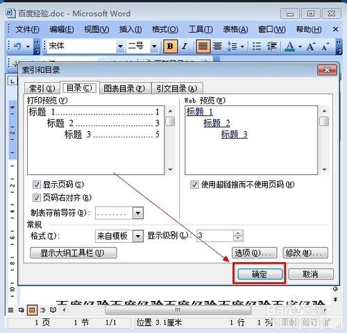The width and height of the screenshot is (347, 333).
Task: Click the undo arrow icon
Action: (x=17, y=46)
